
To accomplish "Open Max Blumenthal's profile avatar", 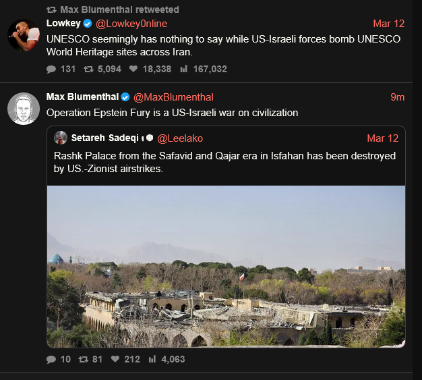I will point(23,108).
